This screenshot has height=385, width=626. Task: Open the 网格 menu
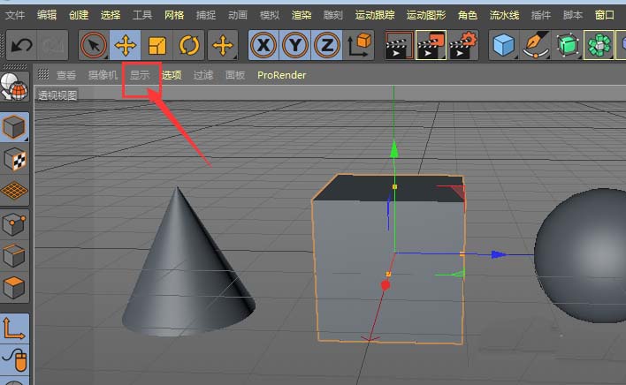174,15
